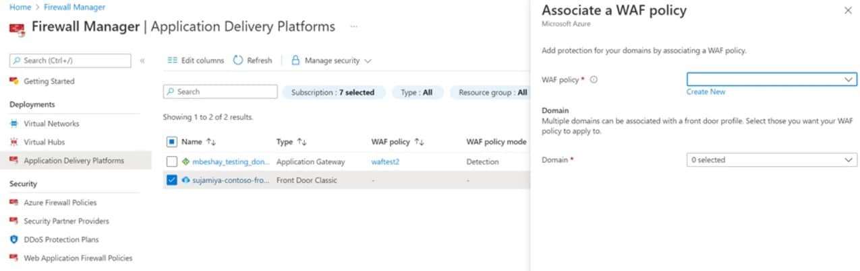This screenshot has height=271, width=860.
Task: Click the Getting Started icon
Action: [x=14, y=81]
